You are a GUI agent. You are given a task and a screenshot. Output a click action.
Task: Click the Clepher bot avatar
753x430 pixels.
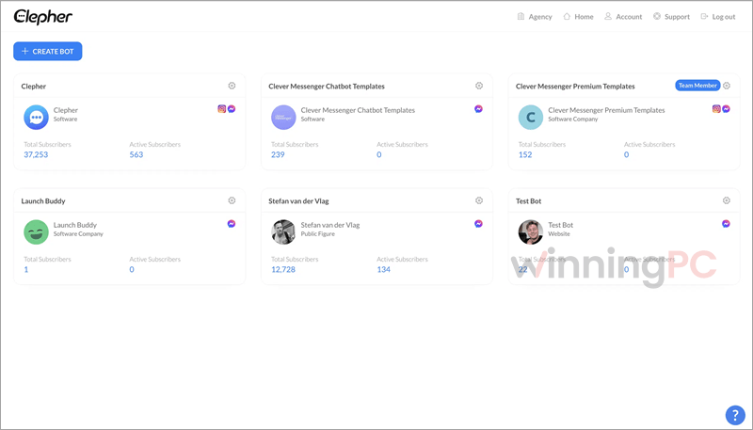36,118
